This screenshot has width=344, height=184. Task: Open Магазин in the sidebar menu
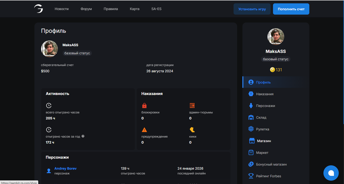coord(264,141)
